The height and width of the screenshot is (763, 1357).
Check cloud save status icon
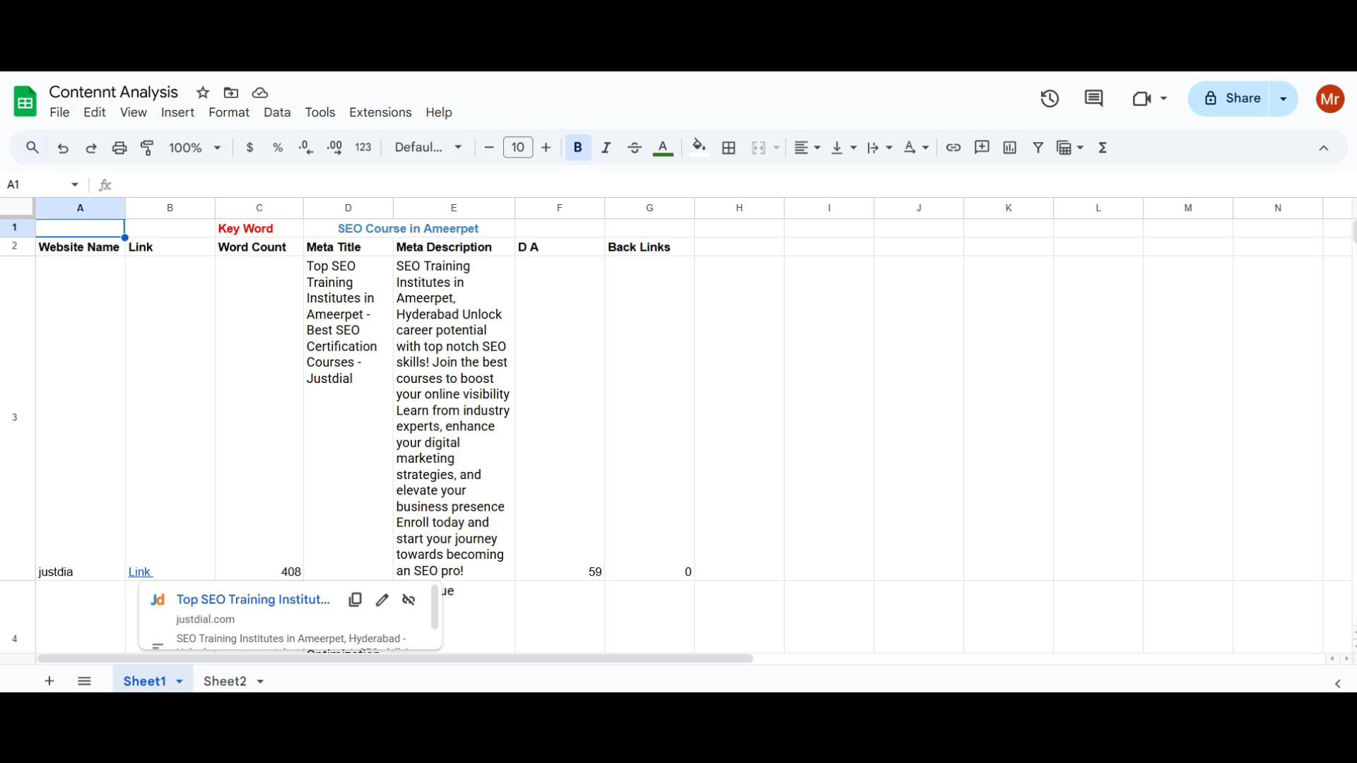(260, 93)
